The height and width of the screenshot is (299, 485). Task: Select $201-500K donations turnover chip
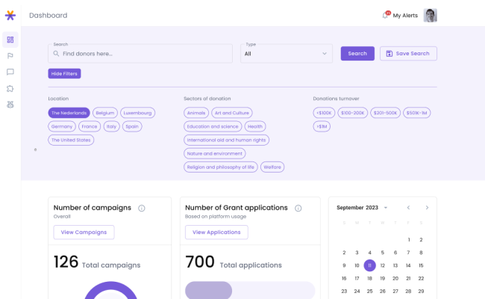(x=386, y=113)
